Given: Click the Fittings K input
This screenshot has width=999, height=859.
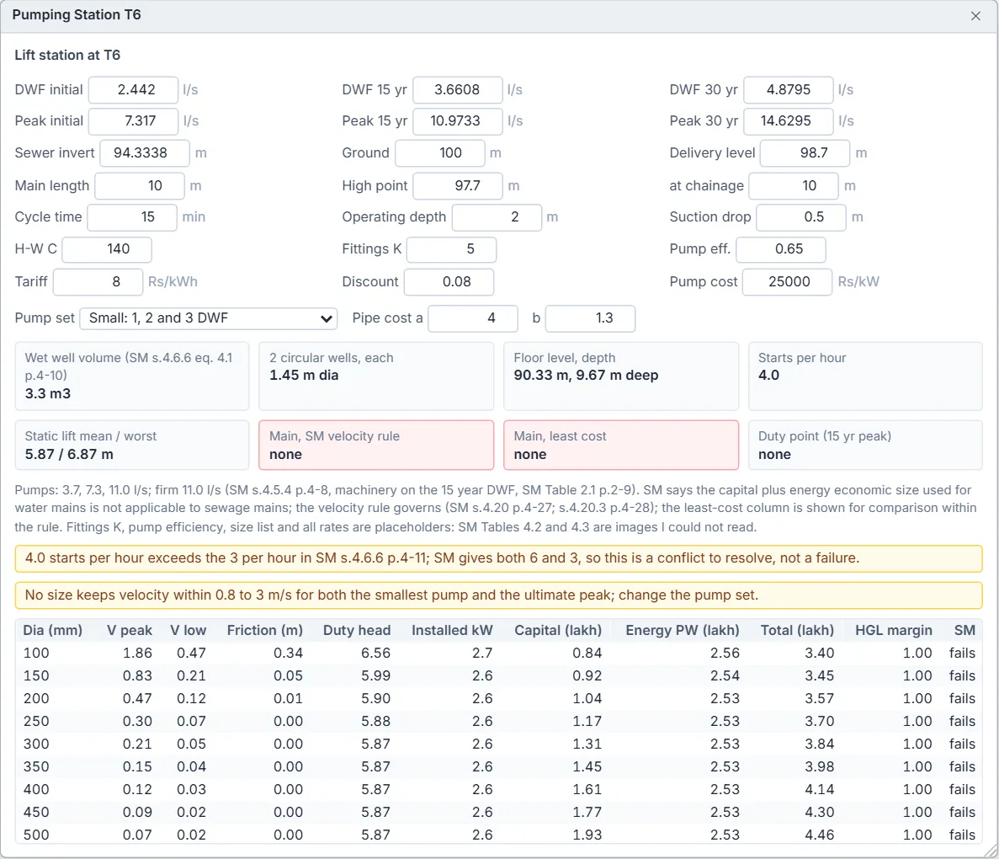Looking at the screenshot, I should click(x=452, y=249).
